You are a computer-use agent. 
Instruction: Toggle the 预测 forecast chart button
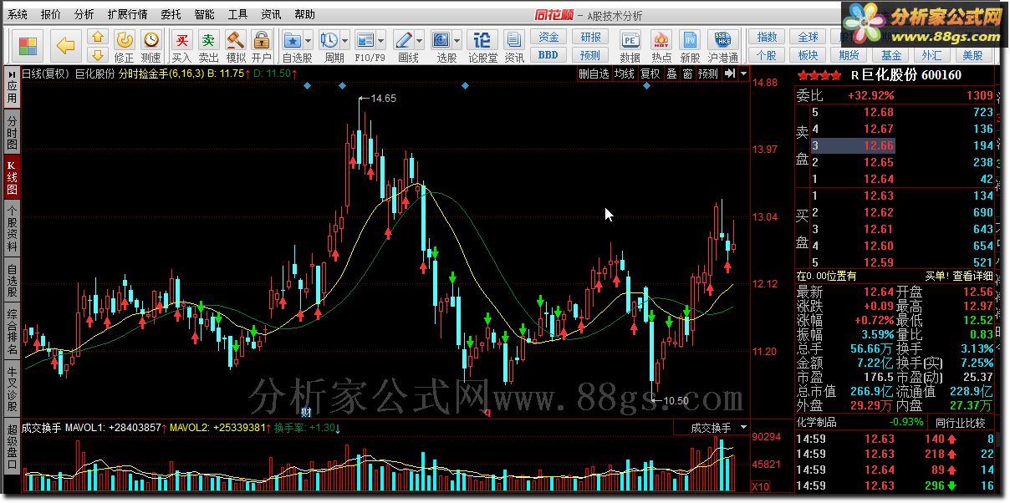point(708,74)
